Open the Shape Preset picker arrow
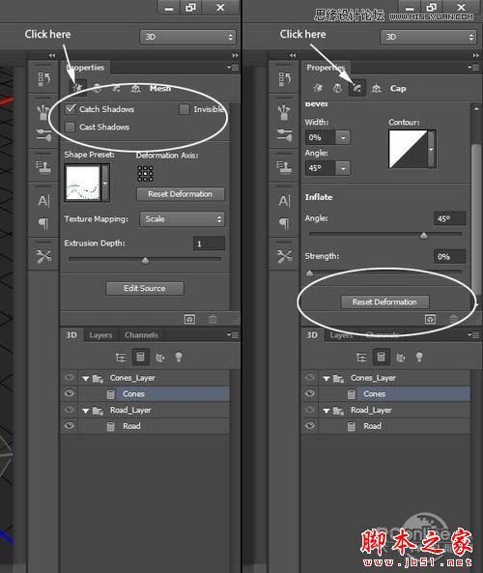483x573 pixels. tap(105, 183)
